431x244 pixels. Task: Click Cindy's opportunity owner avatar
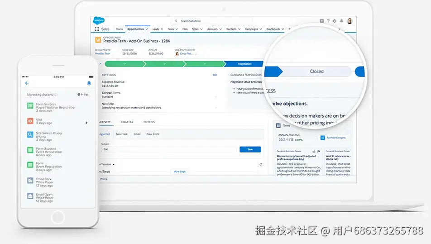point(177,54)
